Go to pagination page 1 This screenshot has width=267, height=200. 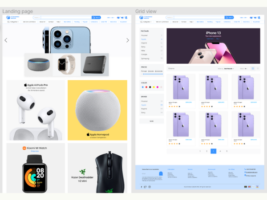[x=200, y=151]
